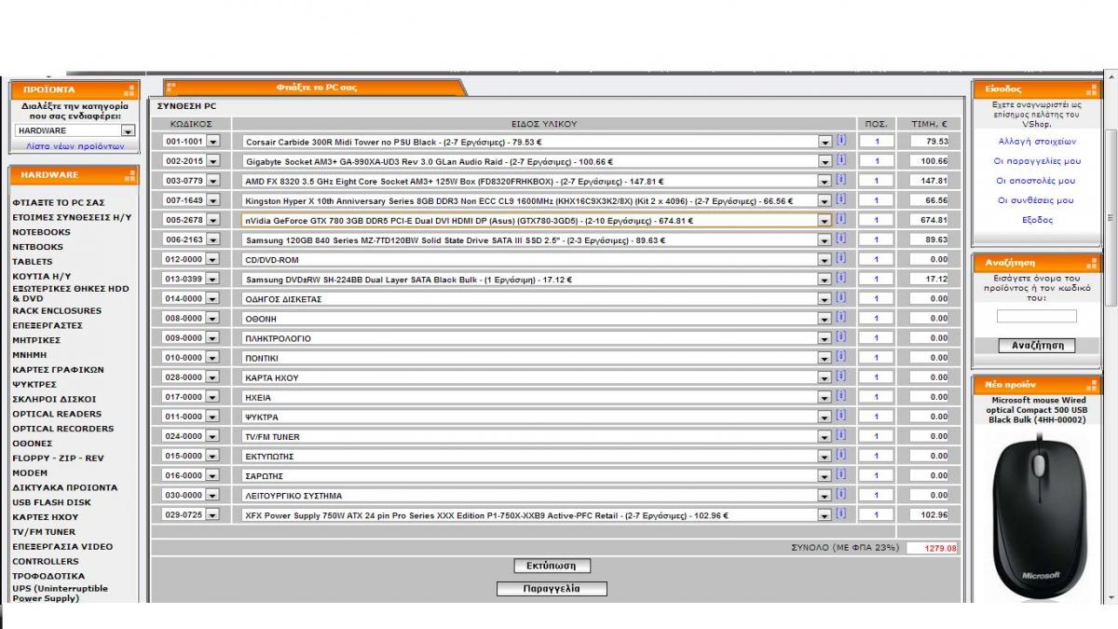
Task: Open info icon for ΠΟΝΤΙΚΙ row
Action: (840, 357)
